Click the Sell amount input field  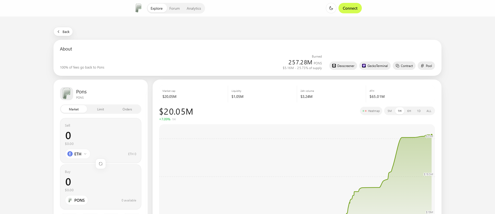101,136
